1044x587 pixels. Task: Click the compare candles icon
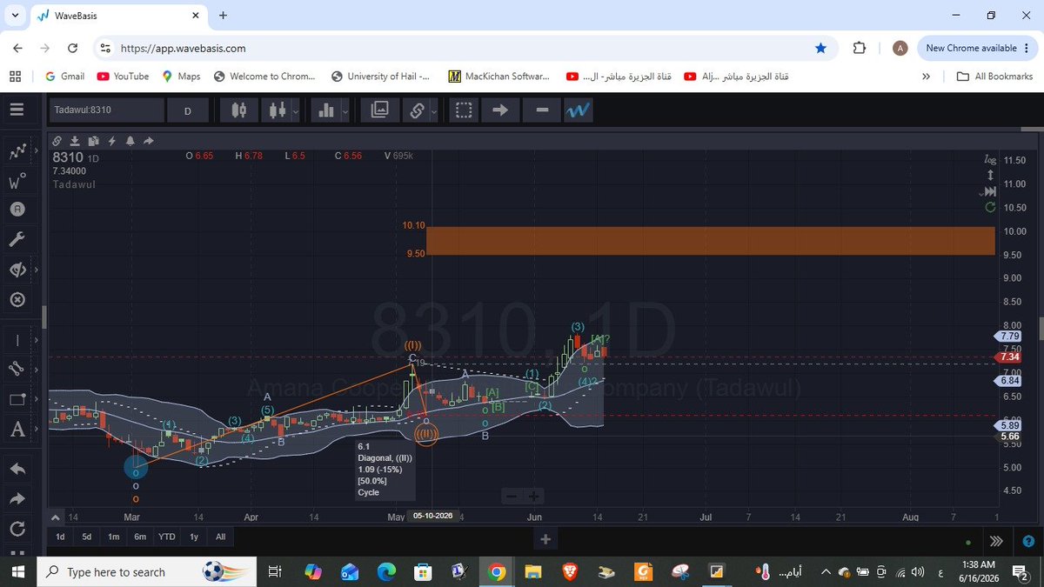coord(278,110)
